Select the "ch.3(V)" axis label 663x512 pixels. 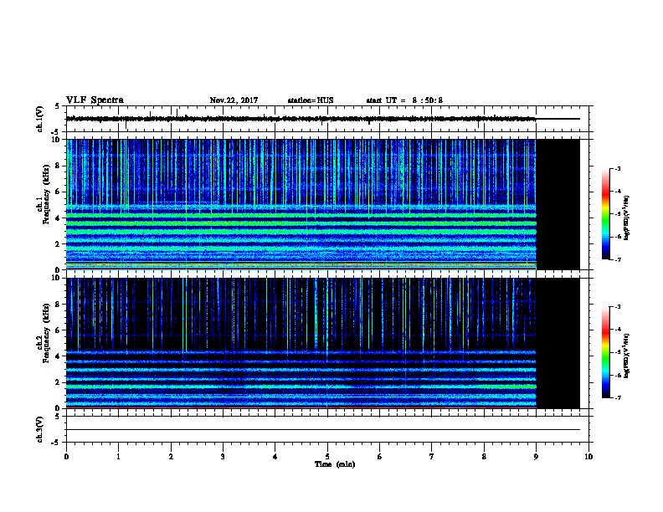click(39, 429)
